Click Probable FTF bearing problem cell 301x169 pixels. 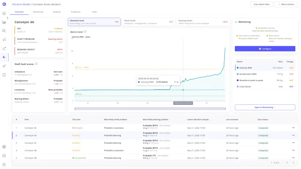(155, 157)
